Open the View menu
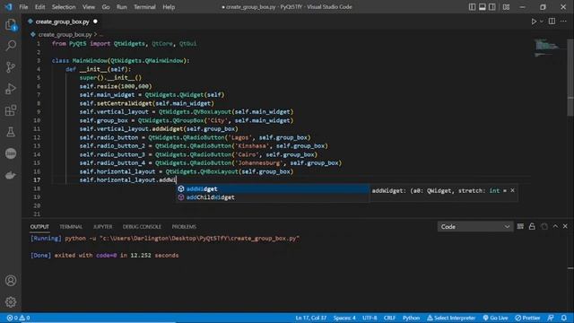Viewport: 574px width, 323px height. pos(89,7)
